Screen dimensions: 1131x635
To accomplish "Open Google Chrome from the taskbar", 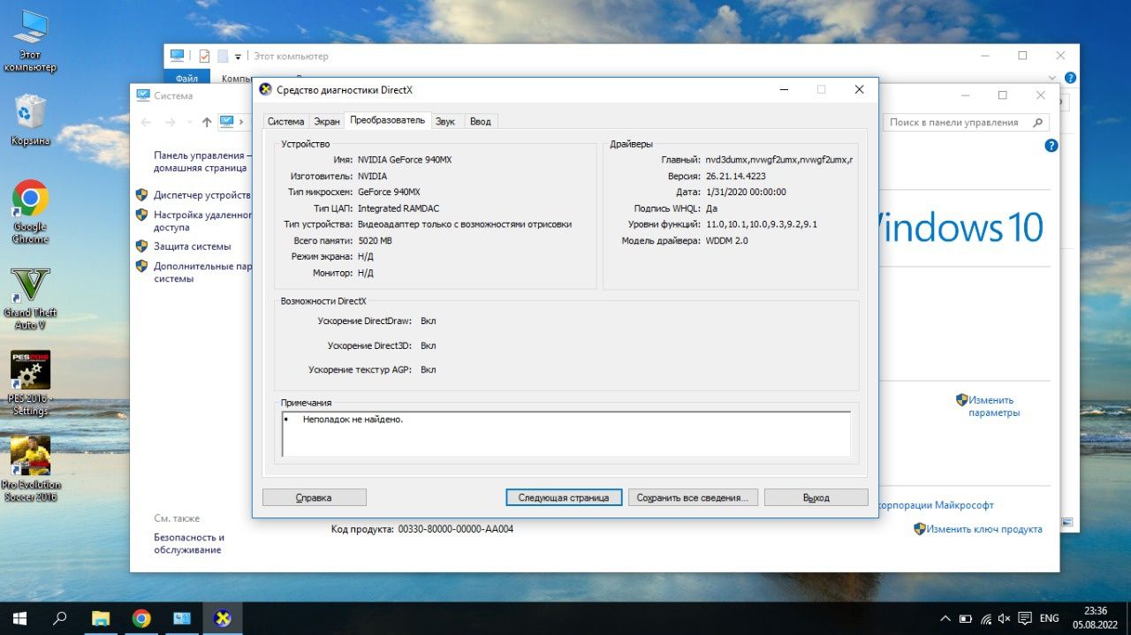I will (141, 618).
